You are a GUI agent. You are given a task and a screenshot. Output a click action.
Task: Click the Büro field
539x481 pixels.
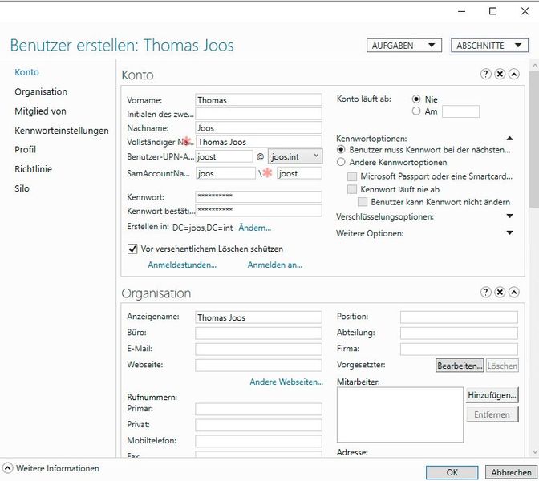point(258,333)
